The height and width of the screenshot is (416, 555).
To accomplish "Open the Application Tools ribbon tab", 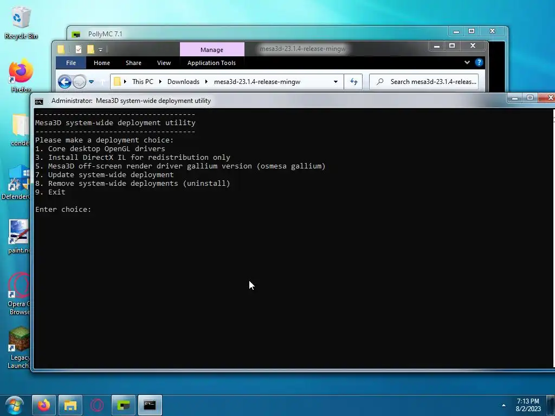I will 211,63.
